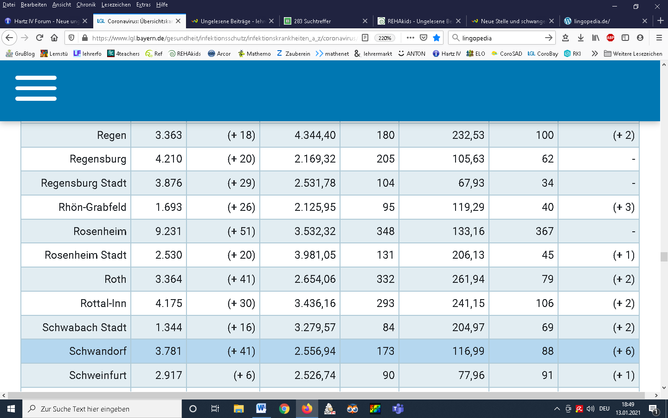Open the Adblock Plus extension icon
Screen dimensions: 668x418
pos(610,38)
